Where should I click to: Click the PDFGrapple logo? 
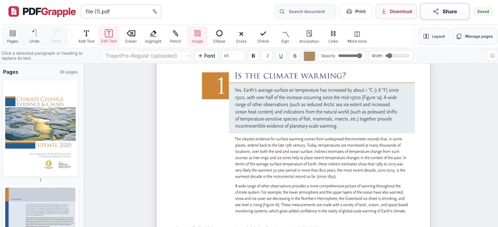click(42, 12)
